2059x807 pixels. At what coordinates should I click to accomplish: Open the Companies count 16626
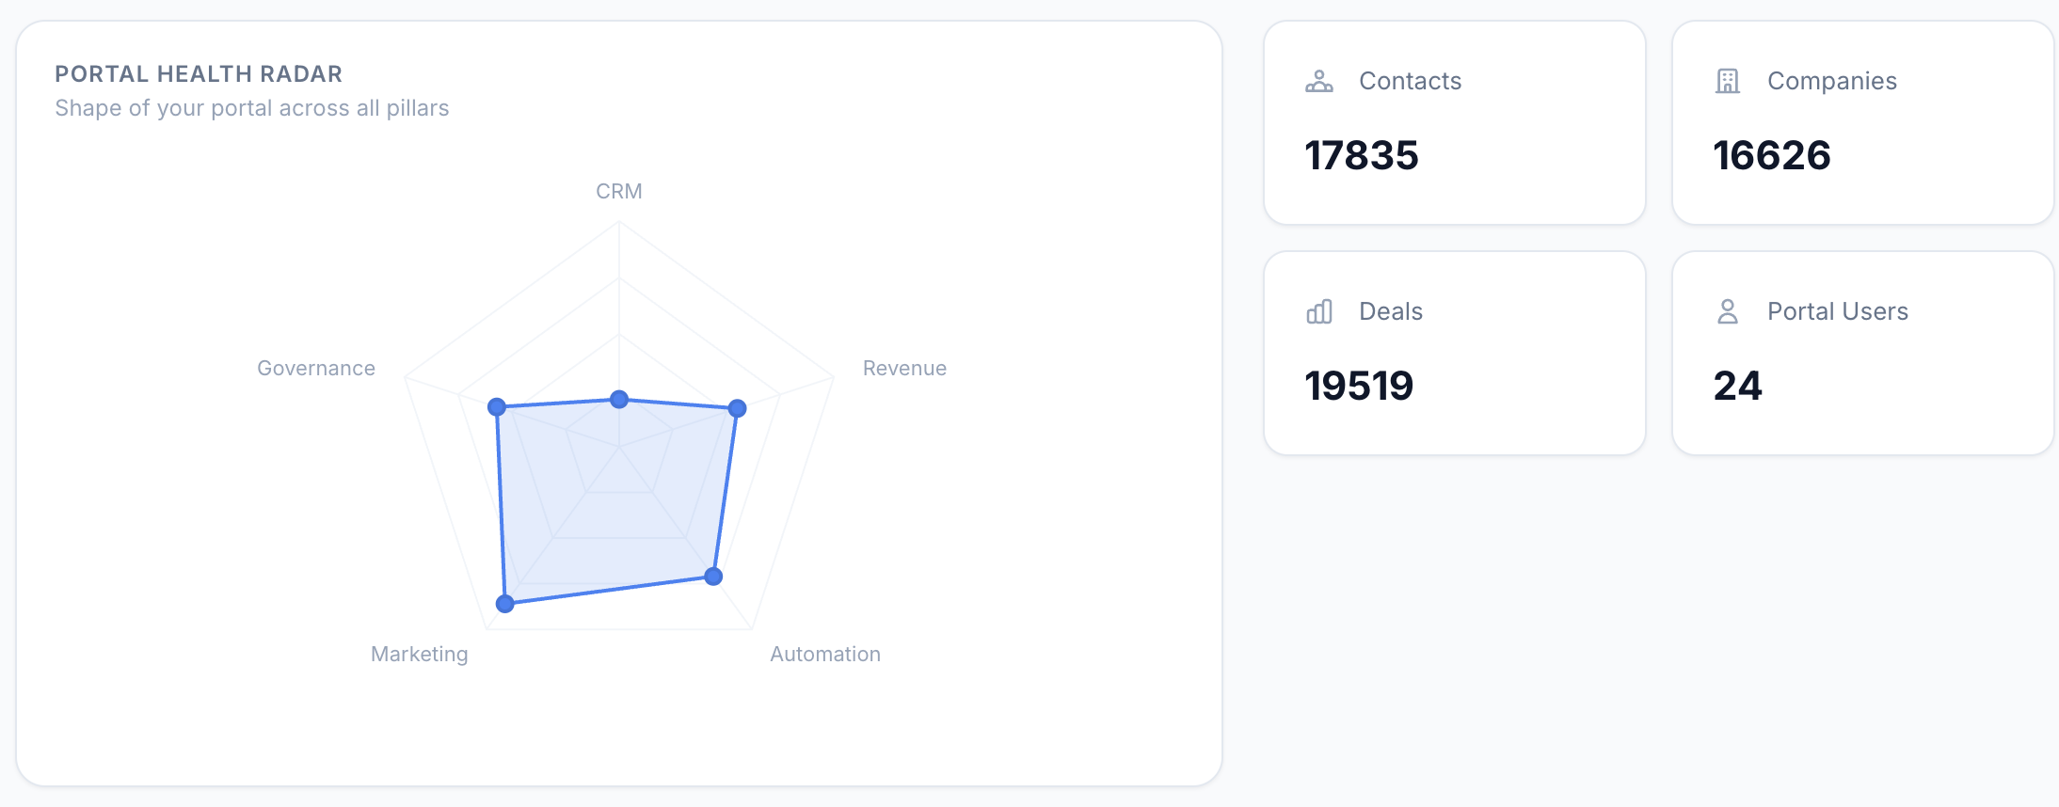(1771, 155)
